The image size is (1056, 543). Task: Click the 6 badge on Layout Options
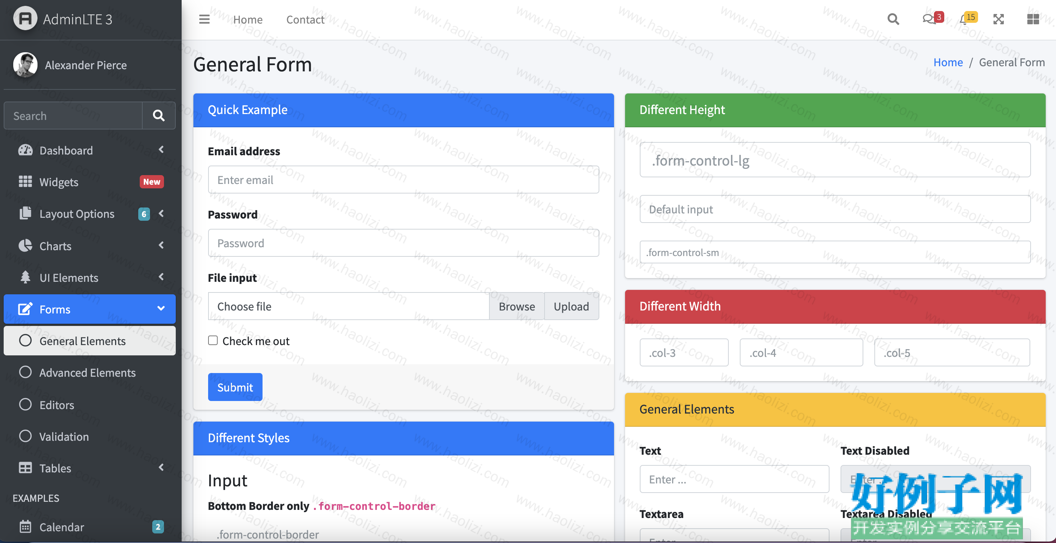[144, 214]
